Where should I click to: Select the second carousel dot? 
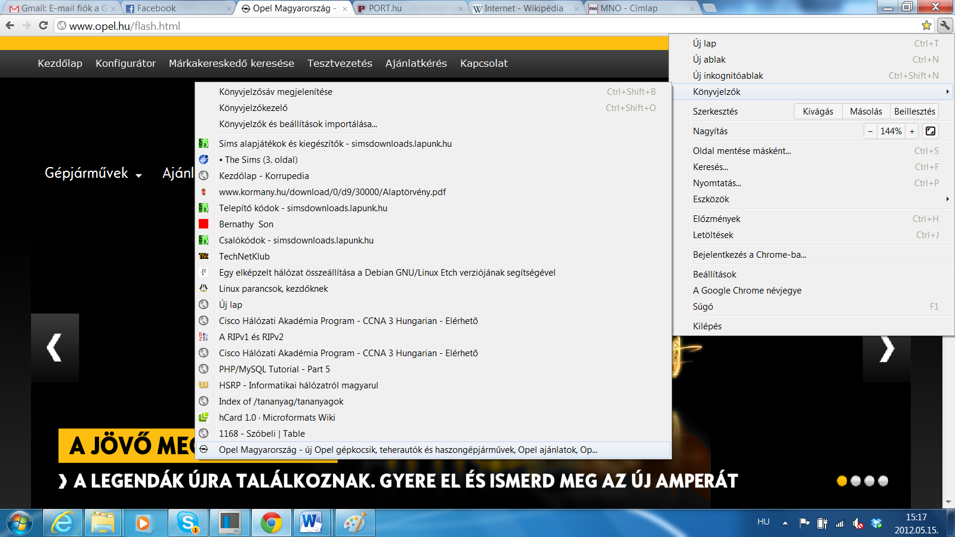[856, 481]
